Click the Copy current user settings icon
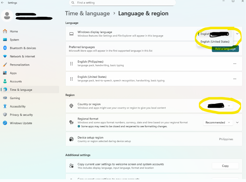The height and width of the screenshot is (182, 246). click(x=71, y=166)
